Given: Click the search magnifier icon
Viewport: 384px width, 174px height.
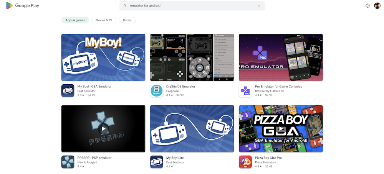Looking at the screenshot, I should click(125, 6).
